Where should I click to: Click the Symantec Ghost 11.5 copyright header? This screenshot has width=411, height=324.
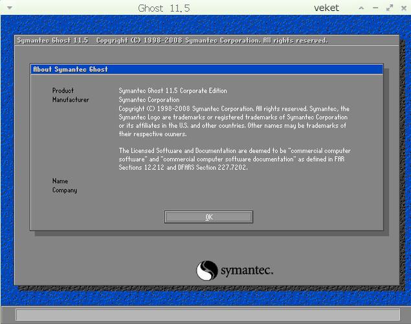172,40
